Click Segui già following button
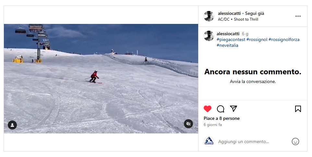 pos(255,14)
